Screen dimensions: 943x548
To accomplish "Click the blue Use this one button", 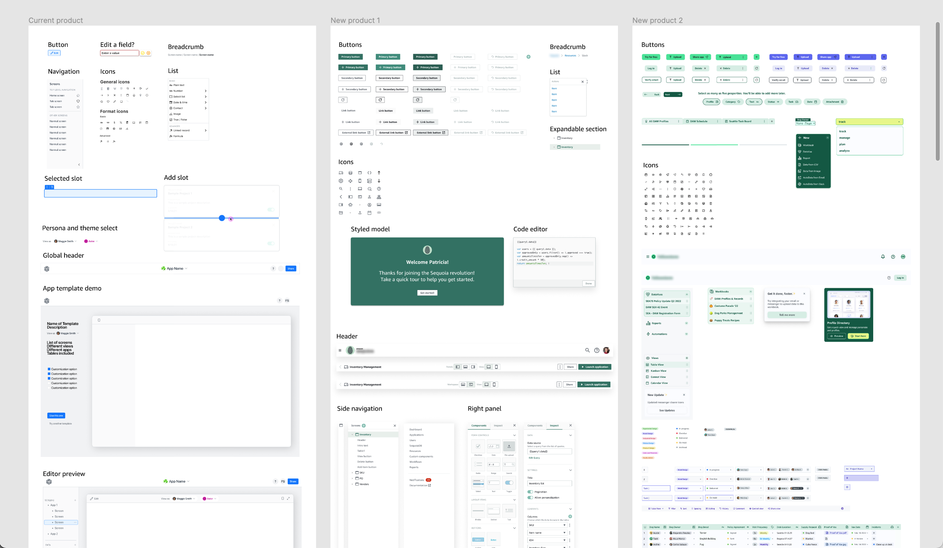I will click(56, 416).
